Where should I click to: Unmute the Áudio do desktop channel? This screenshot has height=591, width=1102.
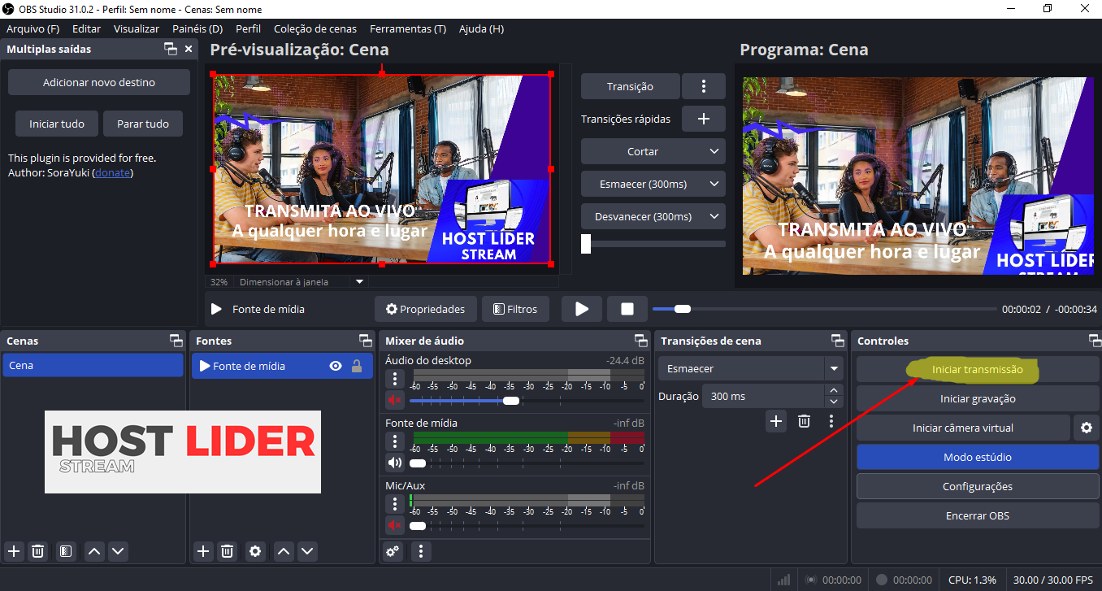pos(394,400)
